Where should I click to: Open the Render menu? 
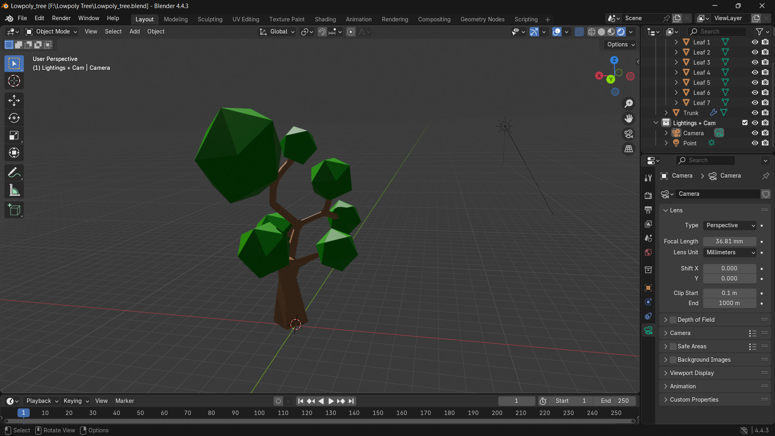(61, 18)
